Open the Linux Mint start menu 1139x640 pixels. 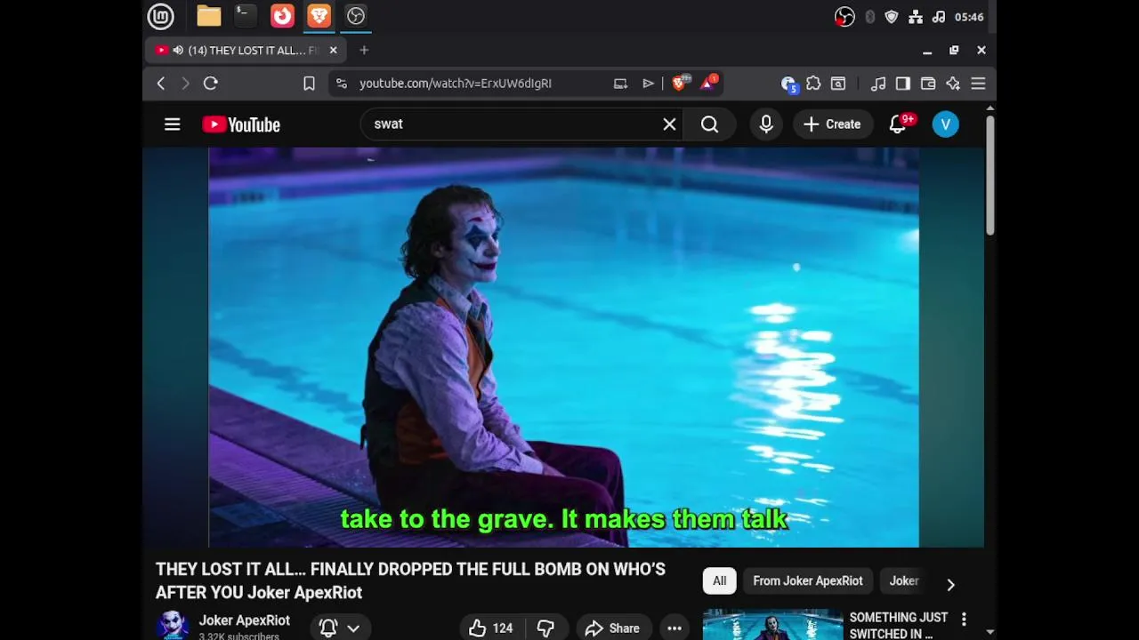[x=161, y=16]
